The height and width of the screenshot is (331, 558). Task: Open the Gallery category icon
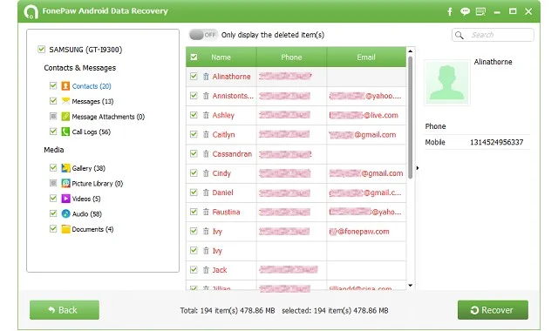tap(65, 168)
